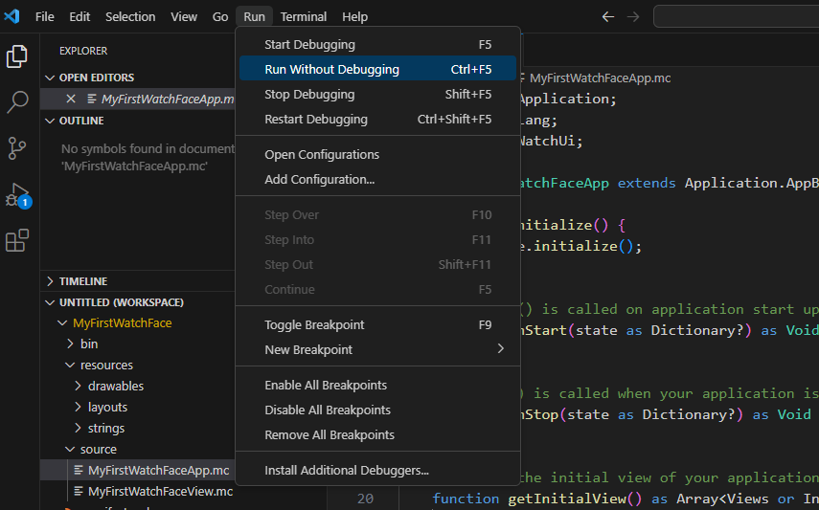Select Toggle Breakpoint menu entry
819x510 pixels.
314,324
